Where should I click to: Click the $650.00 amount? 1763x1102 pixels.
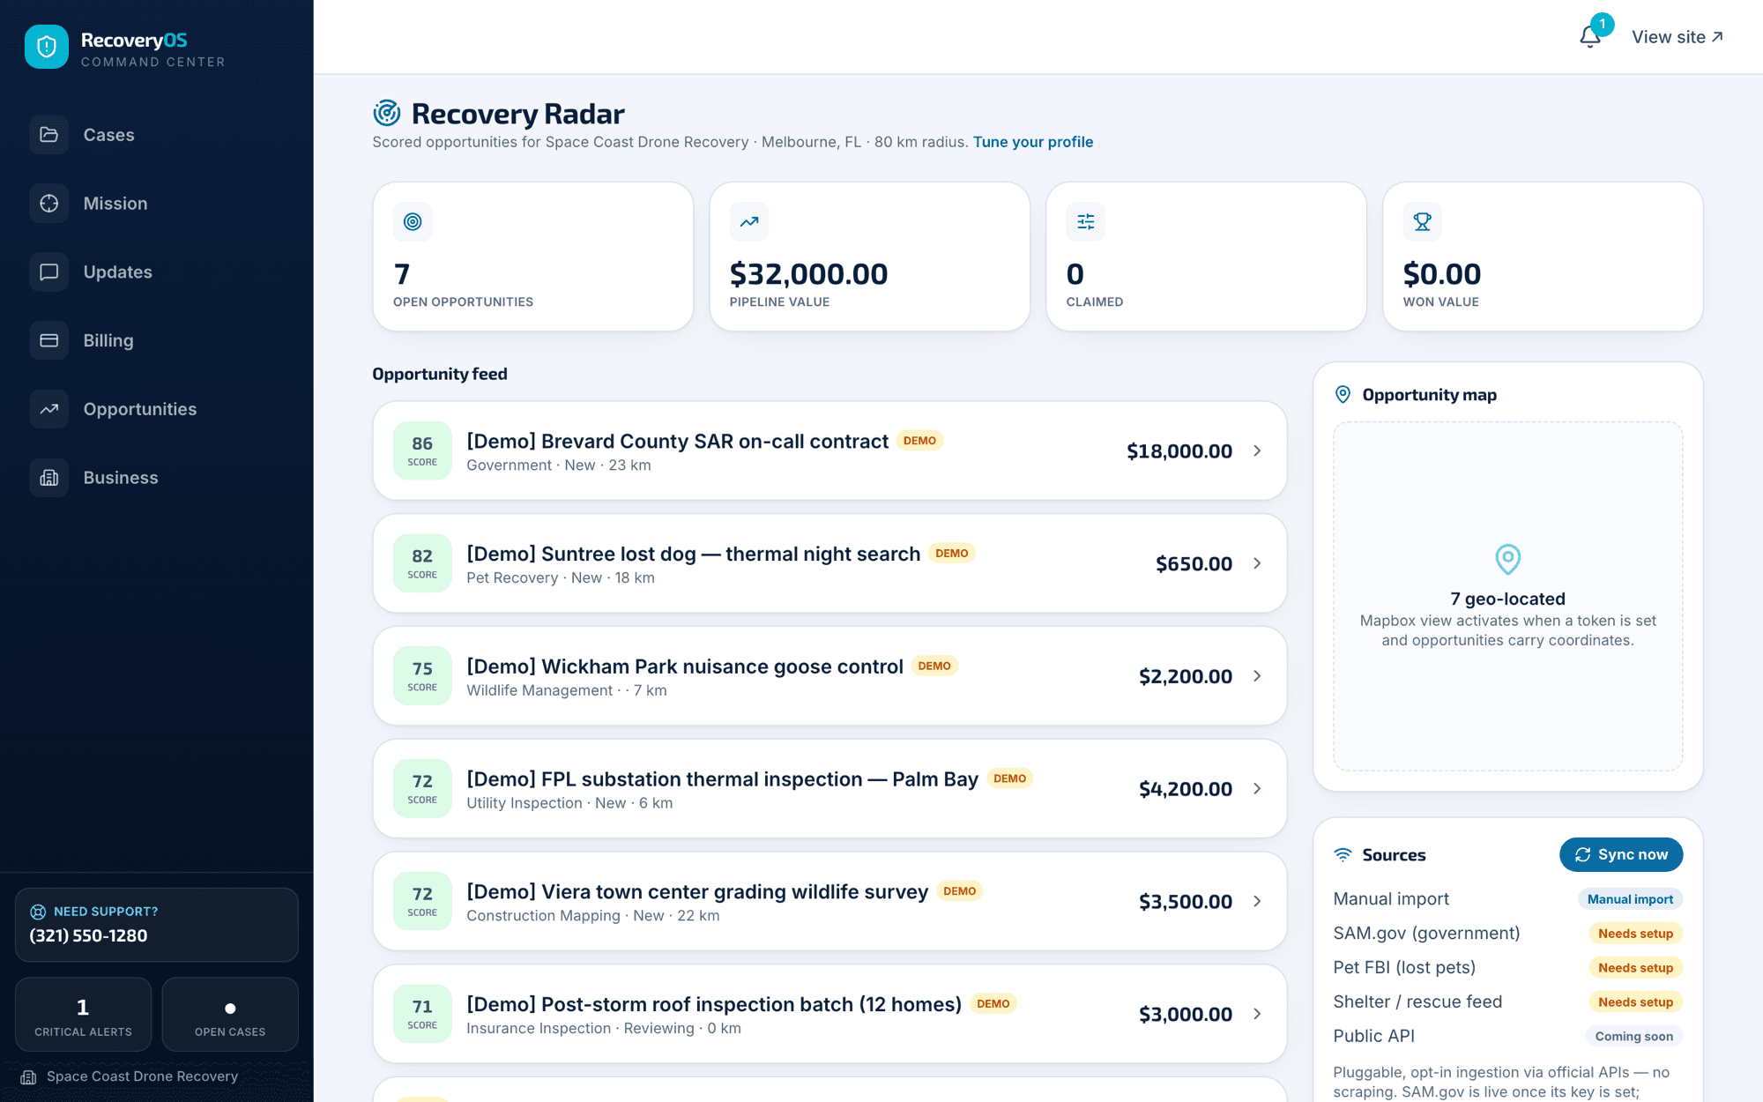coord(1194,564)
